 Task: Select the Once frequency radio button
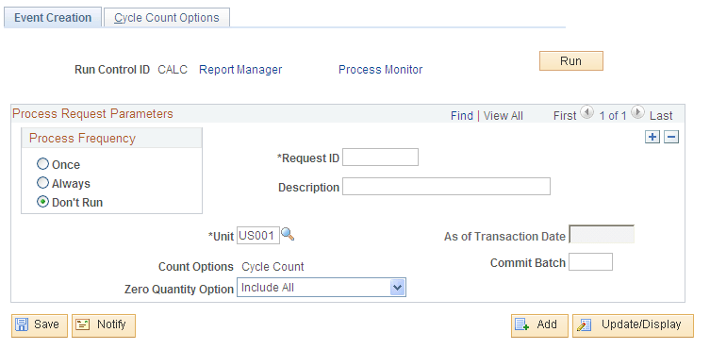click(x=42, y=164)
